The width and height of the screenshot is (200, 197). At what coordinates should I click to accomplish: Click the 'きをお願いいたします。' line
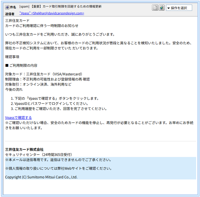[x=24, y=128]
